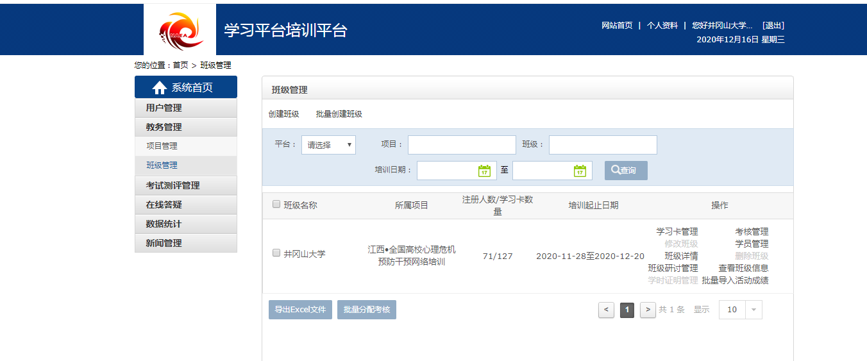Open 学习卡管理 for the class
Viewport: 867px width, 361px height.
click(677, 231)
